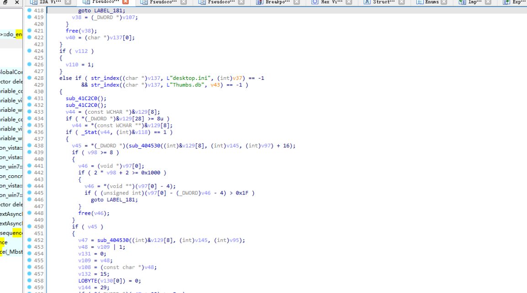Select the do_en function entry in left list

pos(11,34)
